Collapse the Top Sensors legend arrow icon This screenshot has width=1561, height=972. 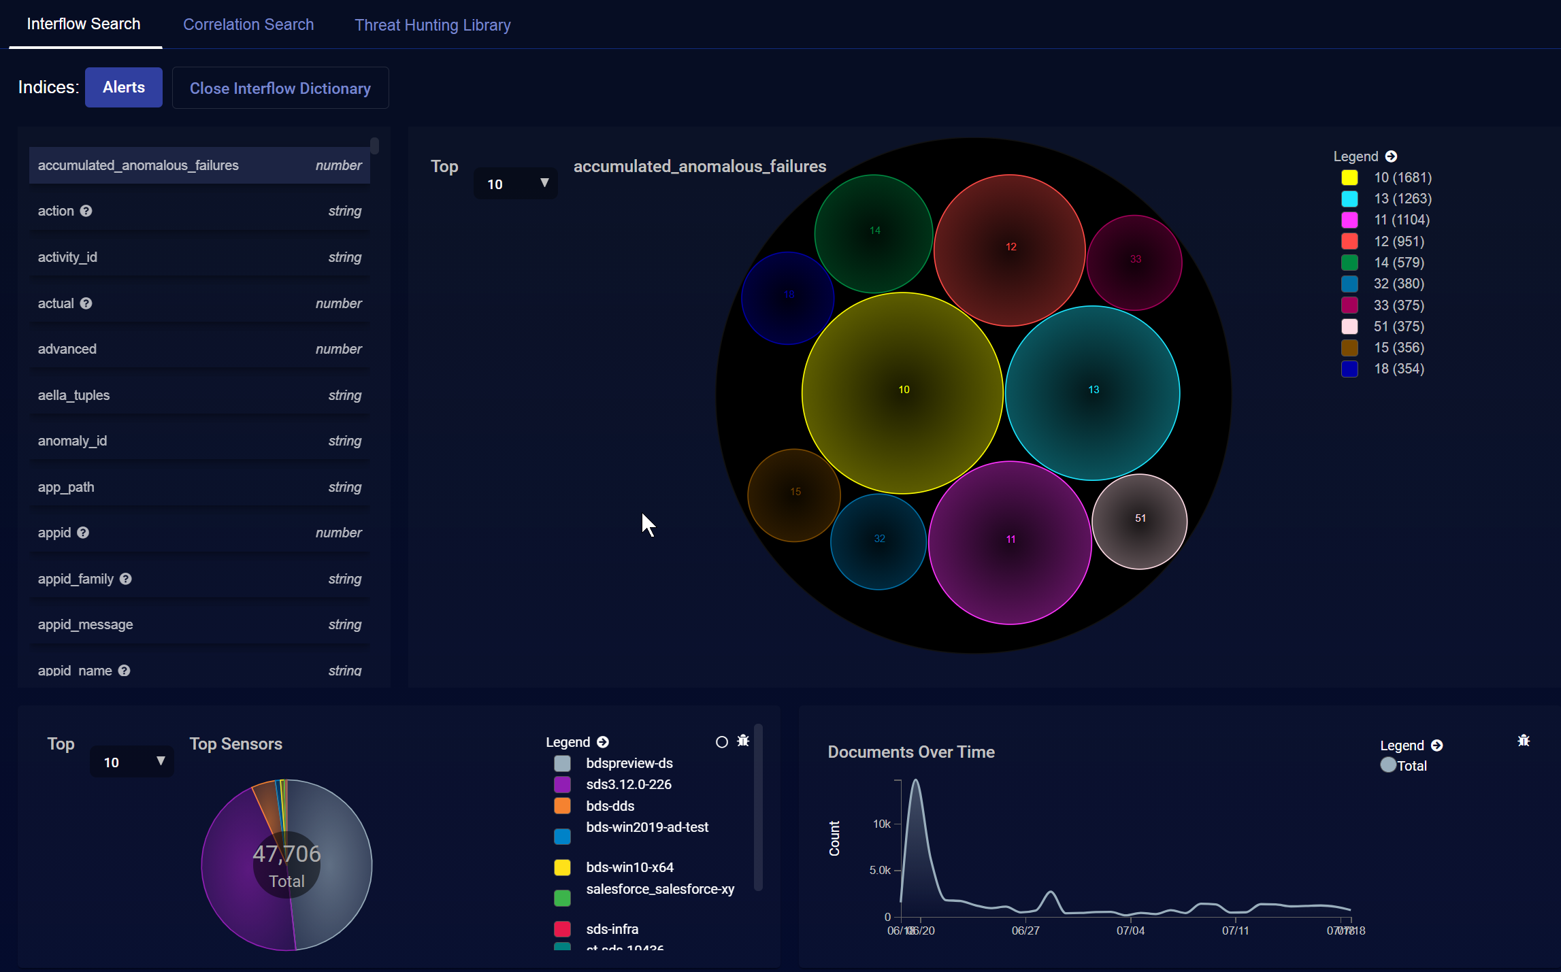tap(603, 742)
